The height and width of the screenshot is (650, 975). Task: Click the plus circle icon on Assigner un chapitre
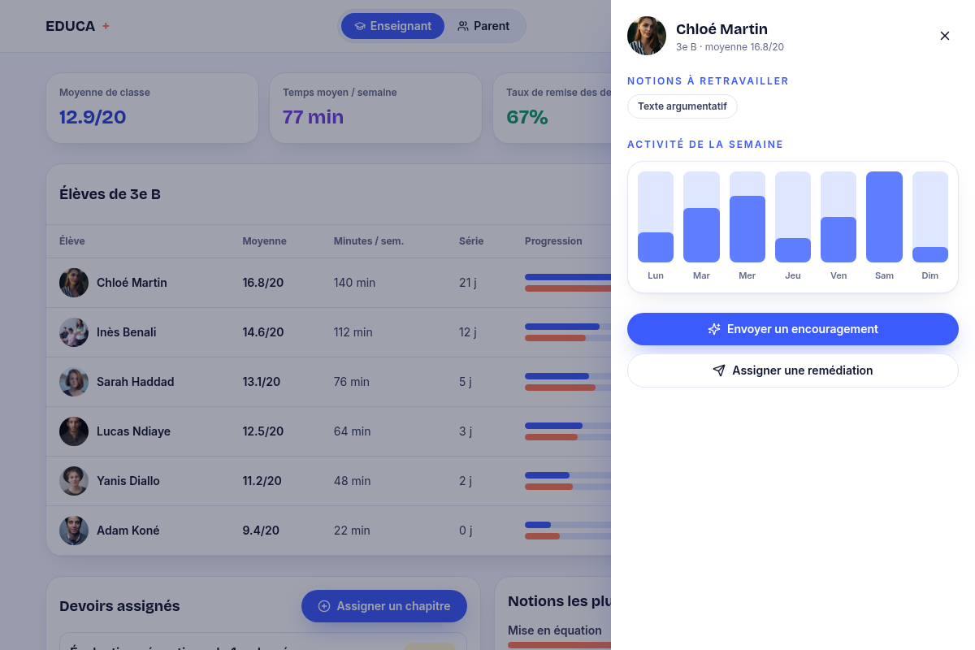(324, 606)
